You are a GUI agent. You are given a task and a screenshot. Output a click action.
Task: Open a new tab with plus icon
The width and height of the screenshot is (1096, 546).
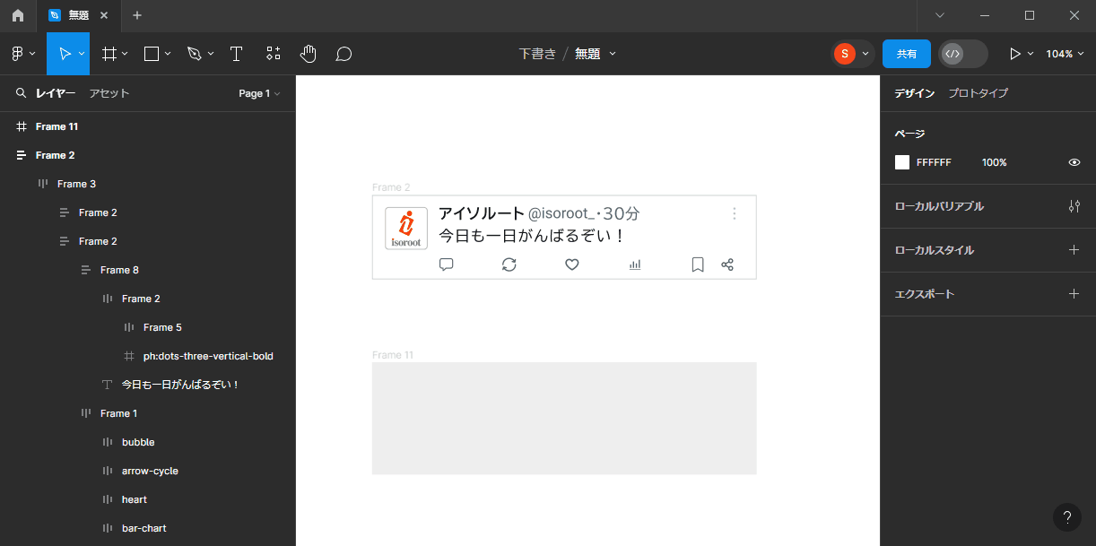tap(137, 15)
